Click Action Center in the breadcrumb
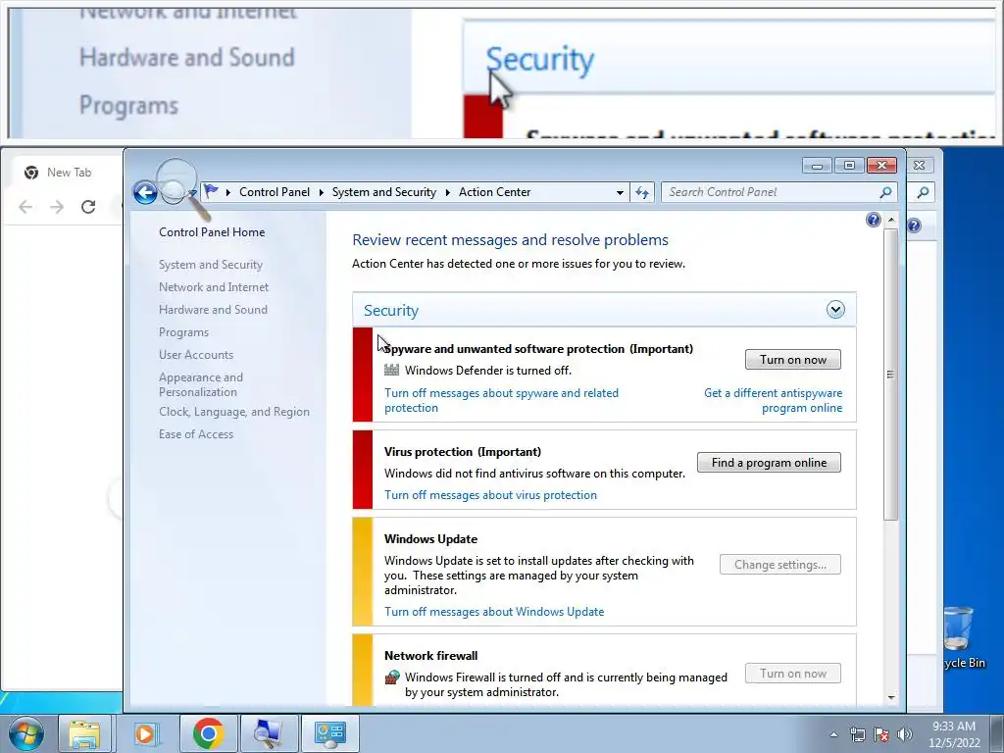The width and height of the screenshot is (1004, 753). pos(495,192)
